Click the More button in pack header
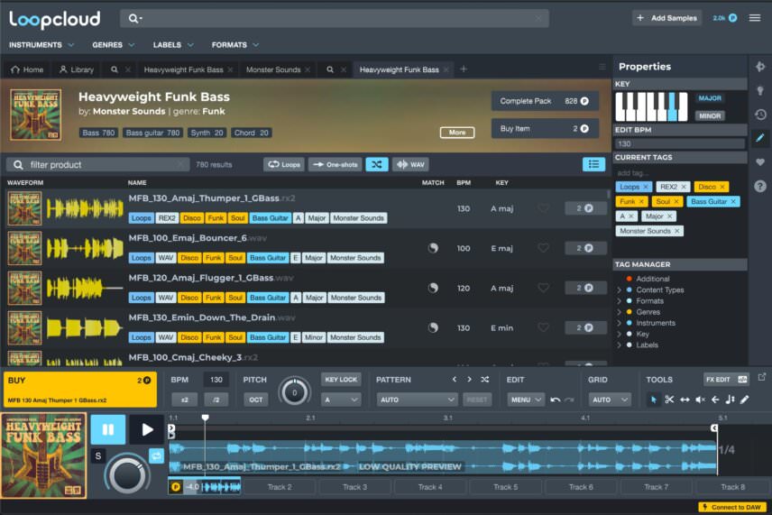This screenshot has height=515, width=772. 457,133
